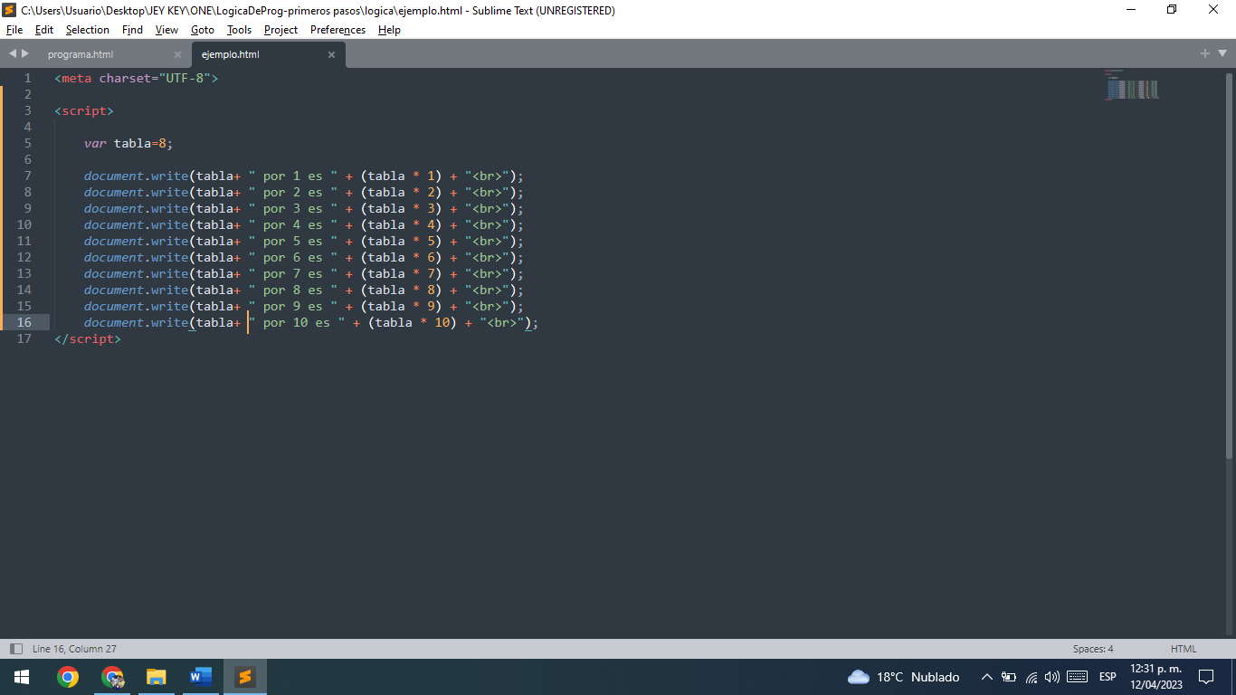
Task: Click the var tabla=8 line
Action: (x=128, y=143)
